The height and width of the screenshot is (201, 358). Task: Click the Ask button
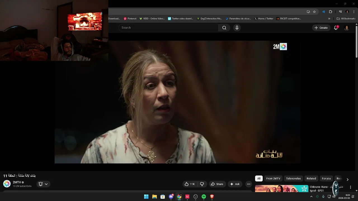click(x=235, y=184)
